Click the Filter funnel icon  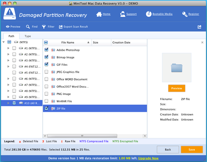point(44,27)
